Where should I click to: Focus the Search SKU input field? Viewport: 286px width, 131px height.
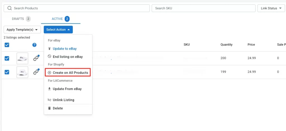pos(204,8)
